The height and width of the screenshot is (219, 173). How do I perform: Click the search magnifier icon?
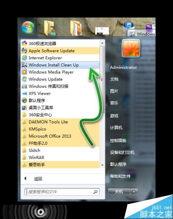point(95,192)
